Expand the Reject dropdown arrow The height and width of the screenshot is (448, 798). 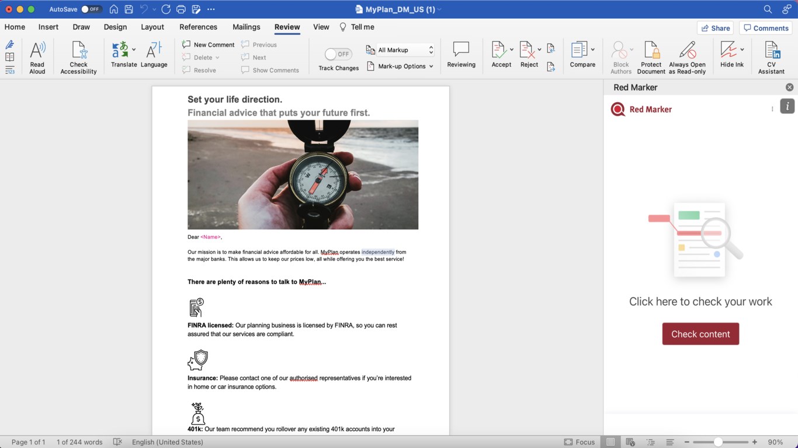(539, 50)
